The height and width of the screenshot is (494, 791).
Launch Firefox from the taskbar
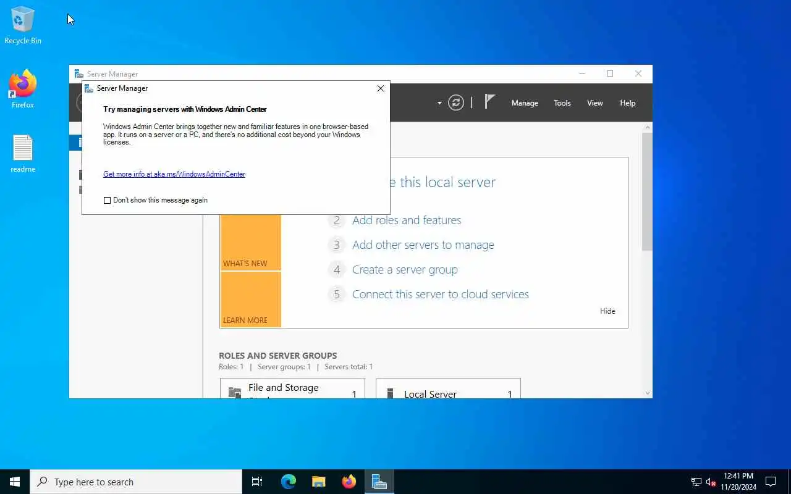[x=349, y=482]
